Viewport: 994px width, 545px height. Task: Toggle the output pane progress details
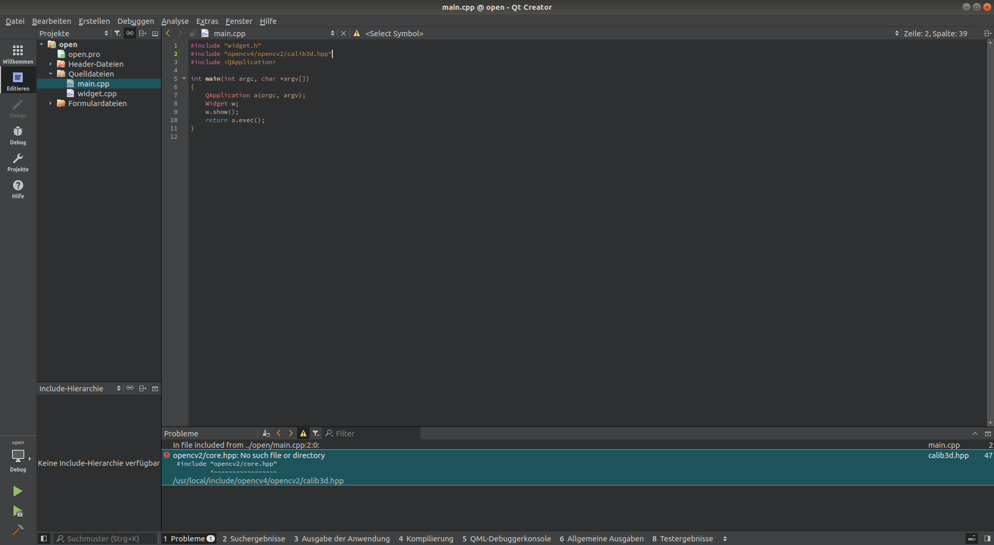(x=972, y=538)
